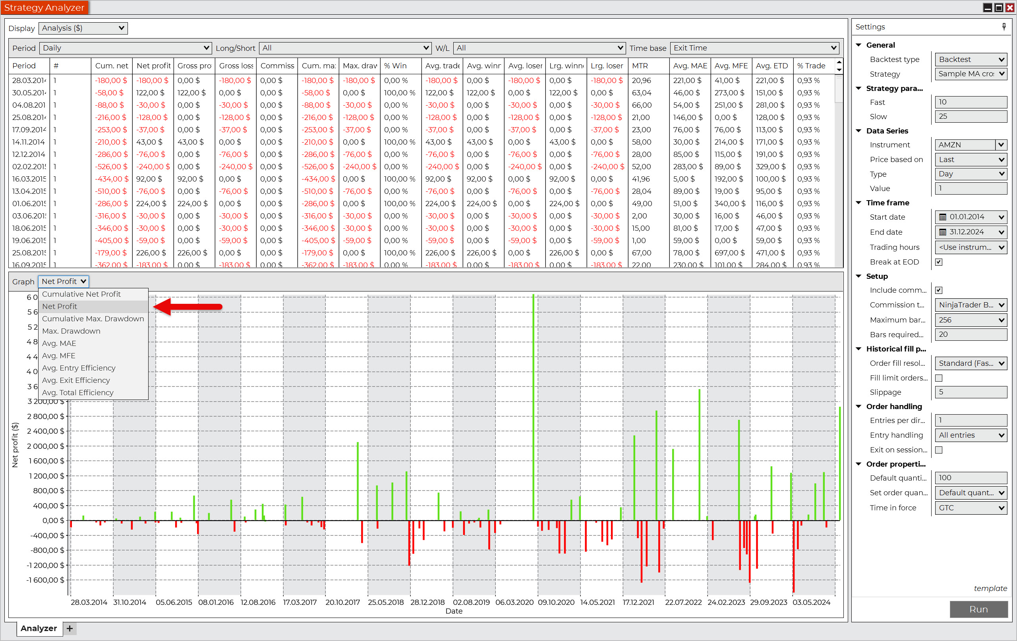This screenshot has width=1017, height=641.
Task: Toggle the Break at EOD checkbox
Action: point(938,262)
